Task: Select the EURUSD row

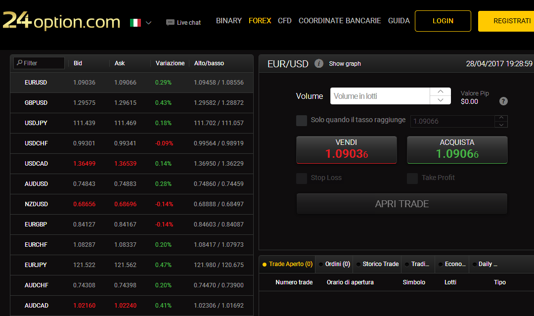Action: click(132, 83)
